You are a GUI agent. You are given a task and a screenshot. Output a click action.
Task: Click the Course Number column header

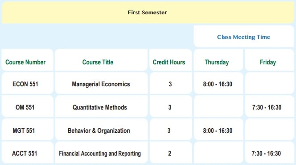click(x=25, y=62)
